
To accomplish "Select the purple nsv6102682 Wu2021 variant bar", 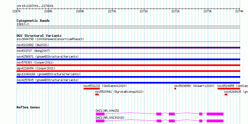I will pos(128,48).
